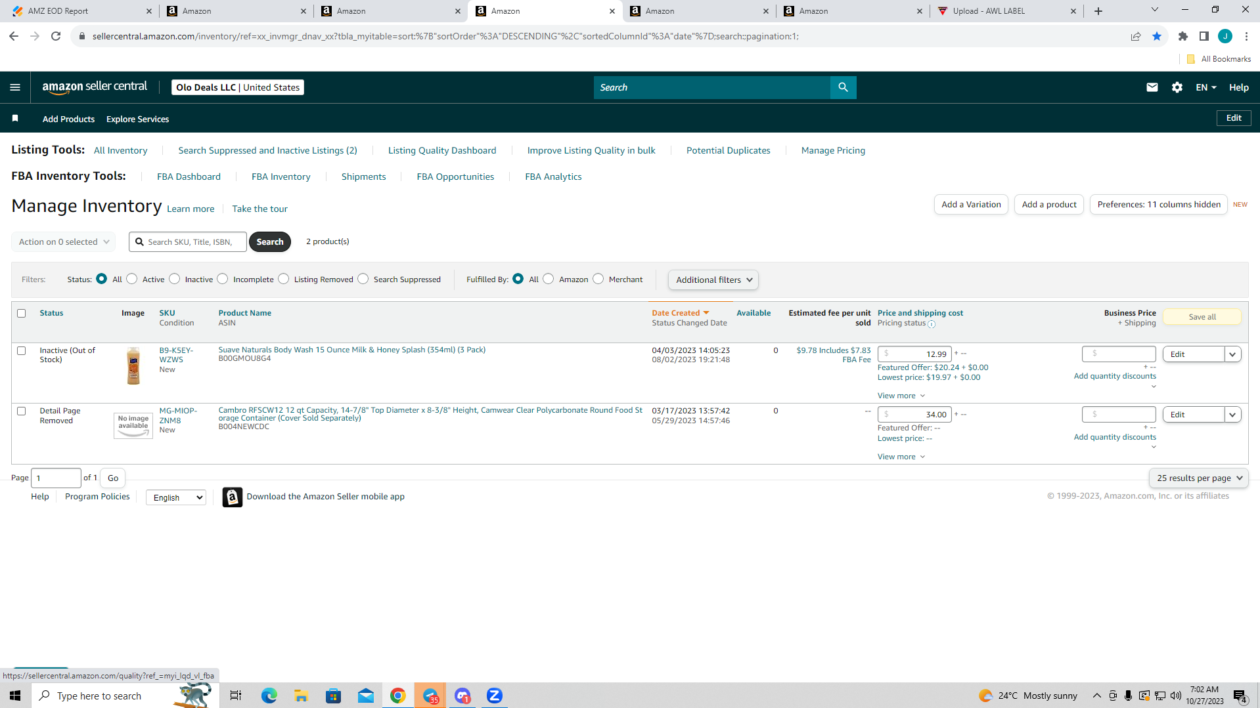Select the Active status radio button
This screenshot has width=1260, height=708.
132,279
